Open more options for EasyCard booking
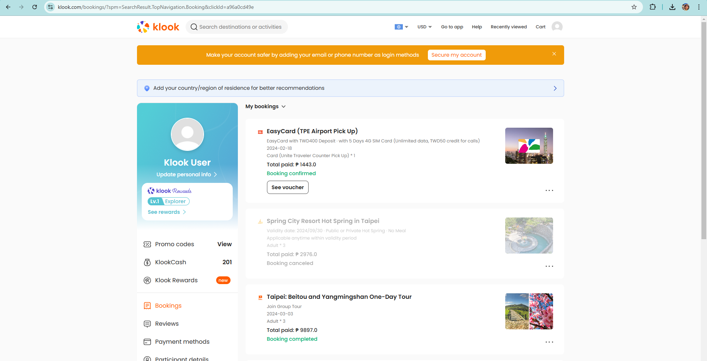707x361 pixels. coord(549,190)
